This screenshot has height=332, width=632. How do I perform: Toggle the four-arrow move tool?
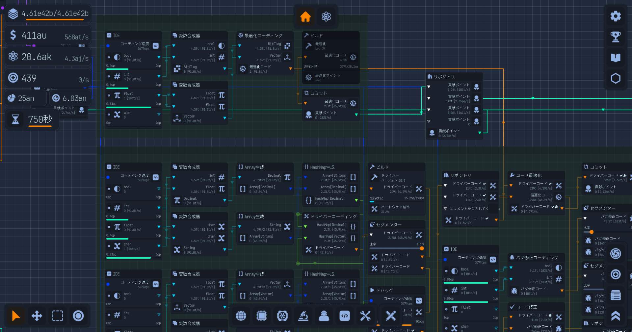[37, 316]
